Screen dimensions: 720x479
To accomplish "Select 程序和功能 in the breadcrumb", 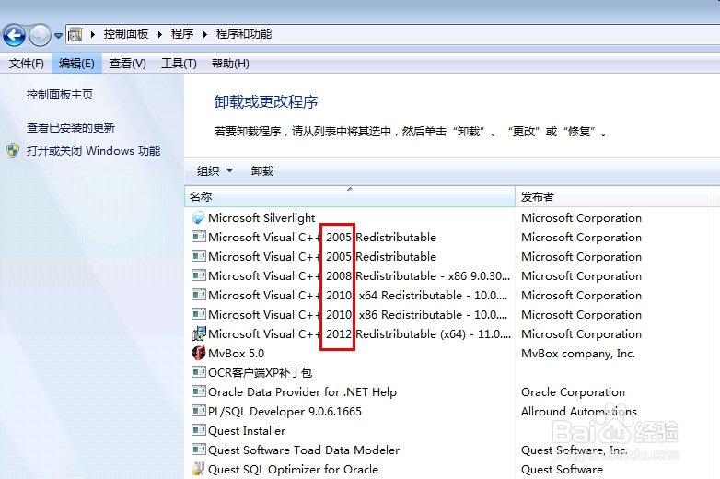I will [244, 34].
